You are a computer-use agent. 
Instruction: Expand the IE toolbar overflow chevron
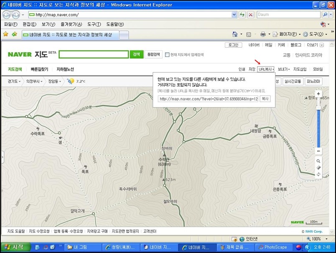pos(332,31)
